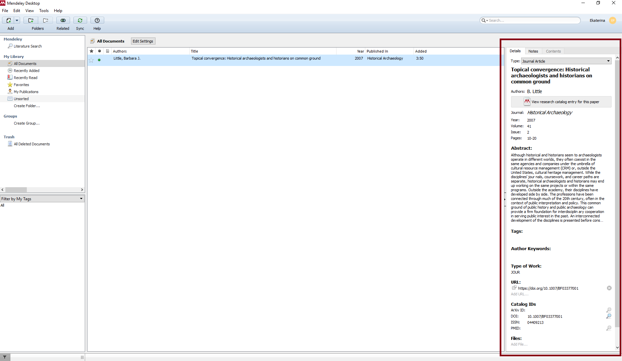This screenshot has height=361, width=622.
Task: Open Recently Added list
Action: click(26, 71)
